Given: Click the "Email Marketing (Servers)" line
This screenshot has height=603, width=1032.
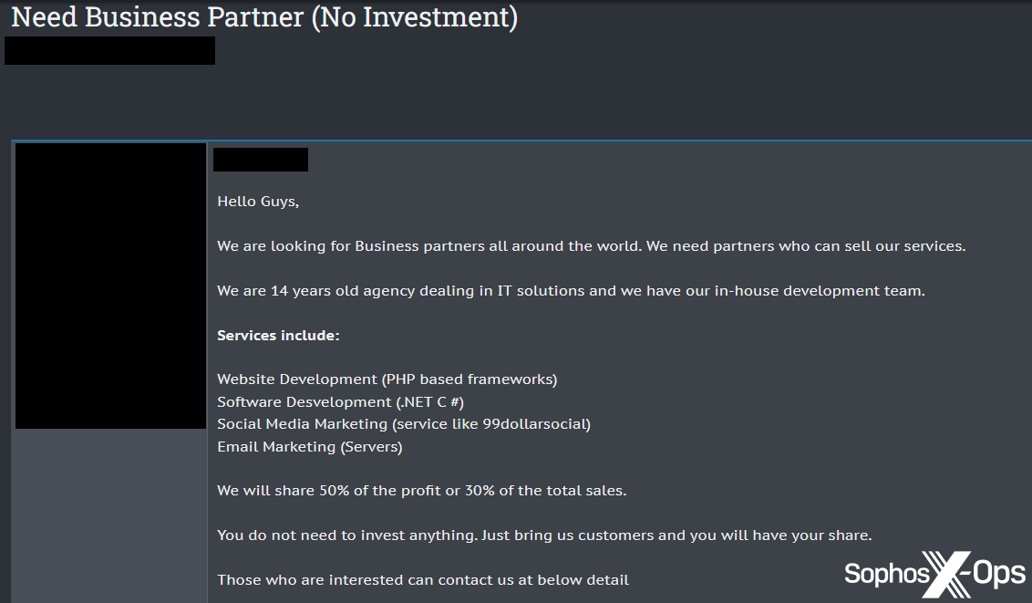Looking at the screenshot, I should 309,447.
